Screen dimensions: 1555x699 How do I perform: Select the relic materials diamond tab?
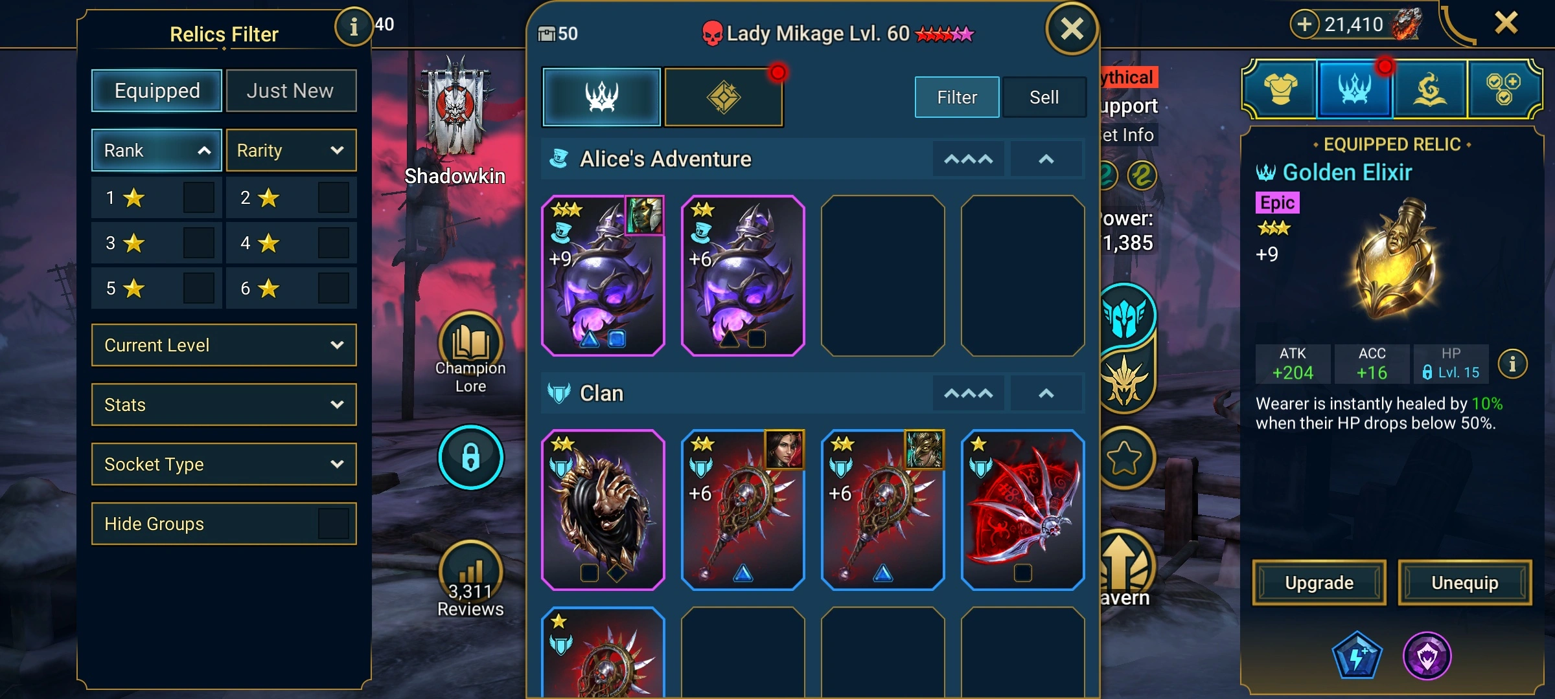click(723, 97)
